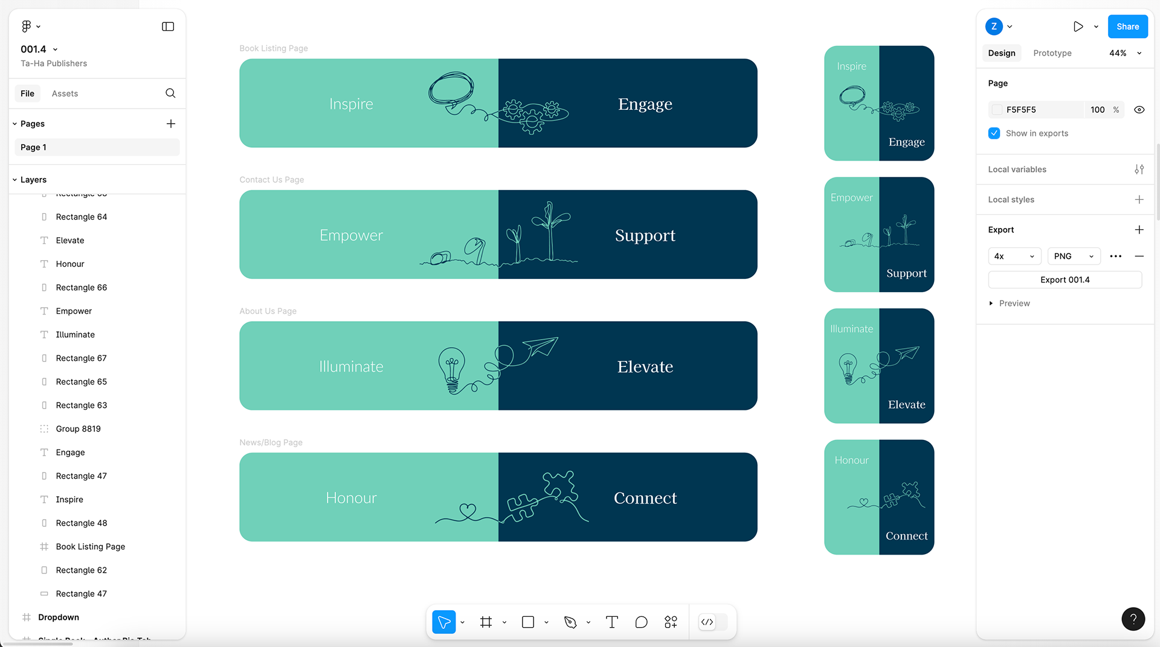Open shape tools options chevron

(546, 622)
